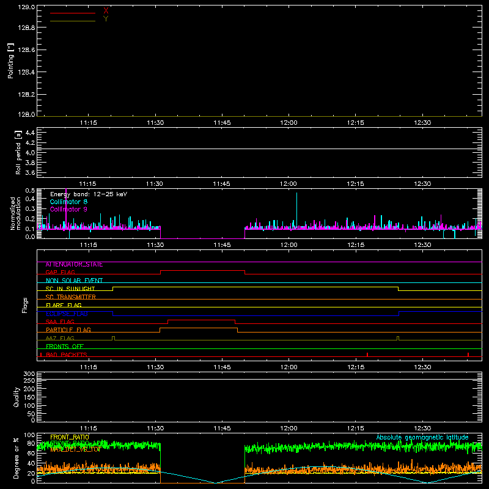
Task: Click the orange MAX_DET_VS_TOT legend label
Action: coord(75,450)
